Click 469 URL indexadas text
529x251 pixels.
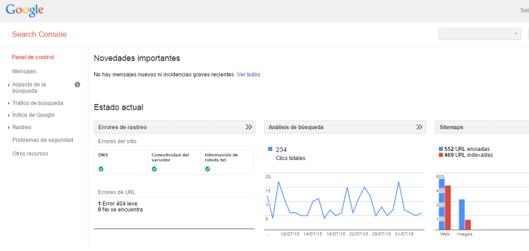469,155
